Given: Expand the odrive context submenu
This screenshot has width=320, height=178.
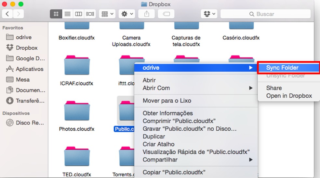Looking at the screenshot, I should tap(196, 68).
